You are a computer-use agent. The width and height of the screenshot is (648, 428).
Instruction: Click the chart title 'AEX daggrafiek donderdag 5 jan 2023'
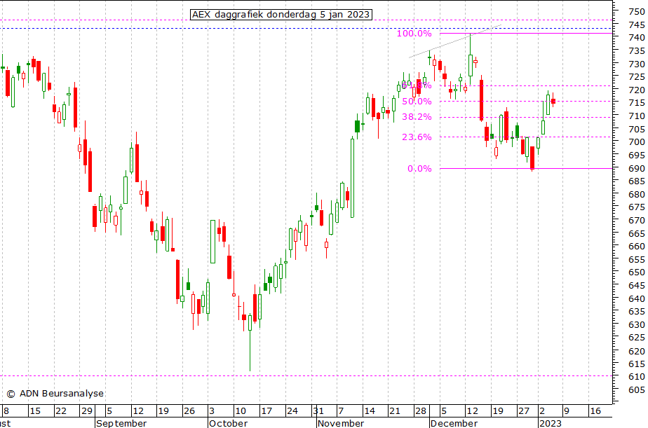[281, 15]
